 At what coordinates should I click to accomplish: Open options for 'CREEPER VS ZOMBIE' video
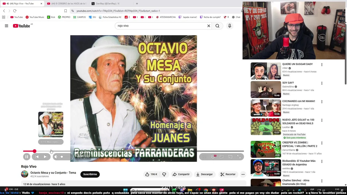coord(322,143)
